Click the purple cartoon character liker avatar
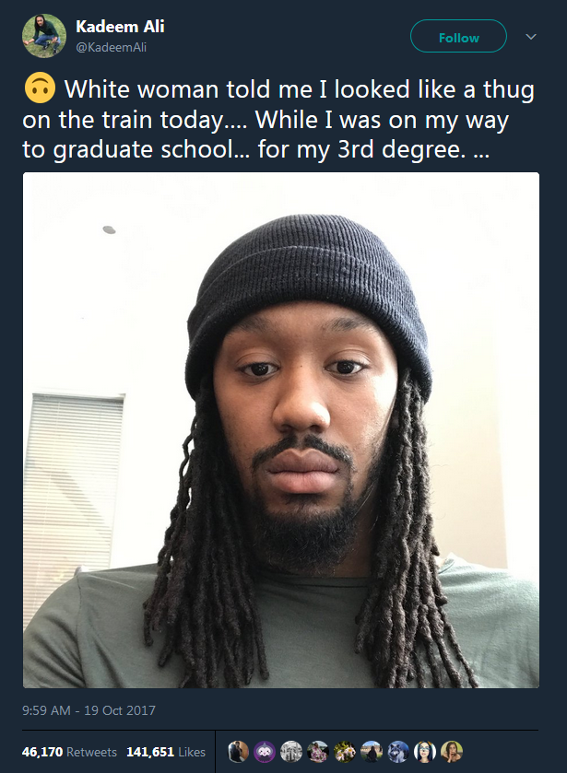 click(264, 752)
